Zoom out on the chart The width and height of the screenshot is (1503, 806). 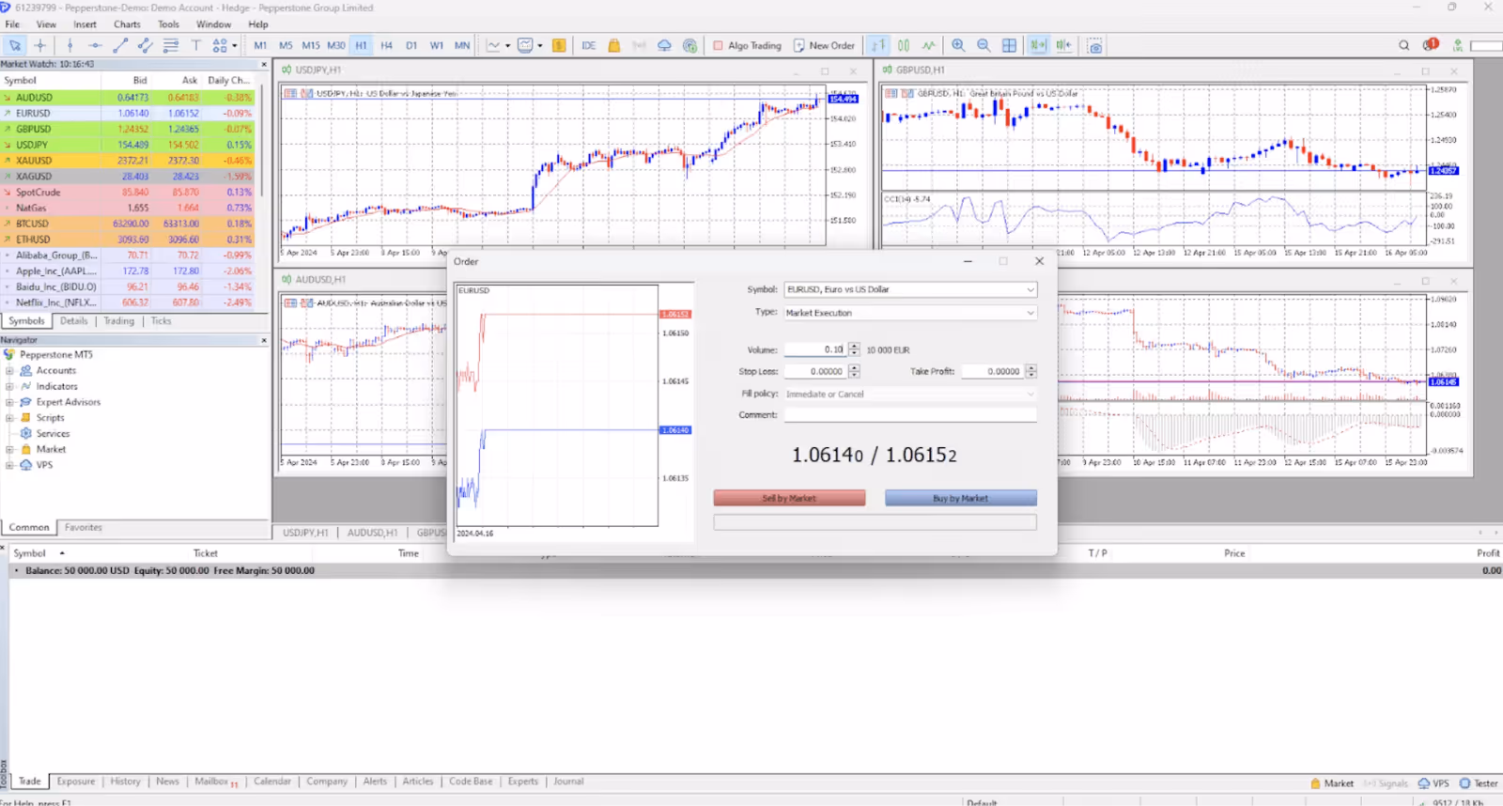[x=984, y=45]
